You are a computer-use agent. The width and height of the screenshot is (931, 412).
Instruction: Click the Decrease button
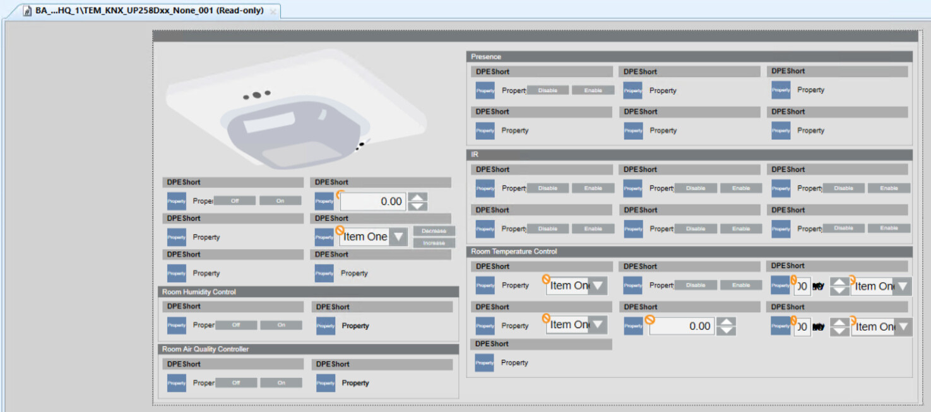click(x=434, y=231)
